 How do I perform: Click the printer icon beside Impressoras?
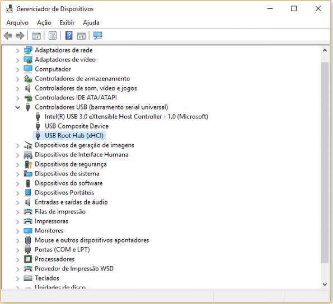pyautogui.click(x=28, y=221)
